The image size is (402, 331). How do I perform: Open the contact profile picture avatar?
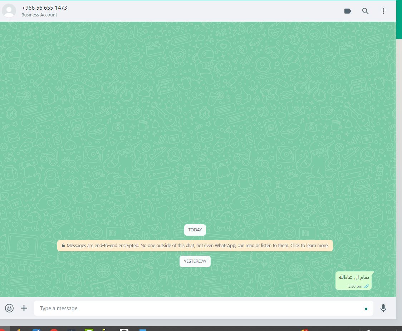(9, 11)
